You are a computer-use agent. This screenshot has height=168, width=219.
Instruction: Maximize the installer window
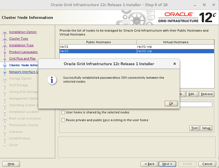coord(204,5)
